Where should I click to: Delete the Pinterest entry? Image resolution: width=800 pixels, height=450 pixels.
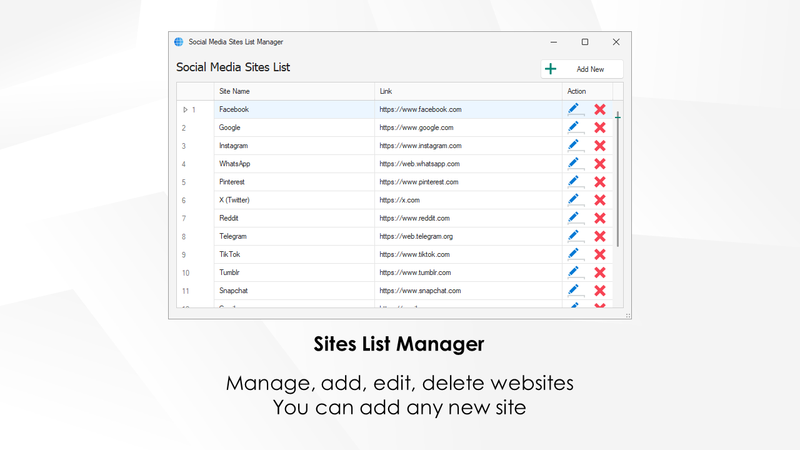tap(600, 182)
